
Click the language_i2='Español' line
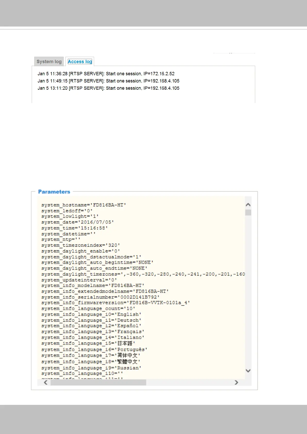(x=91, y=326)
